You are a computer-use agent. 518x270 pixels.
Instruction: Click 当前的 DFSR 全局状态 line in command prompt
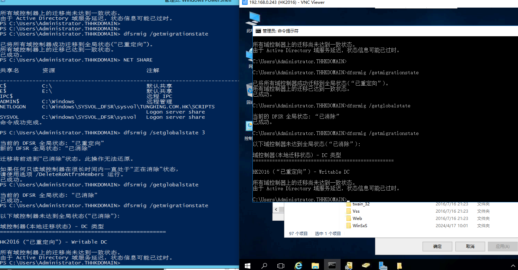(296, 117)
